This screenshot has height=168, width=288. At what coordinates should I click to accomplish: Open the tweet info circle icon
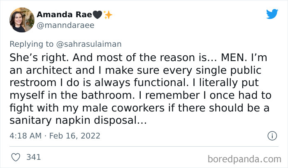tap(272, 135)
